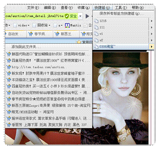Open the Mantis bookmark
Image resolution: width=159 pixels, height=149 pixels.
(73, 25)
